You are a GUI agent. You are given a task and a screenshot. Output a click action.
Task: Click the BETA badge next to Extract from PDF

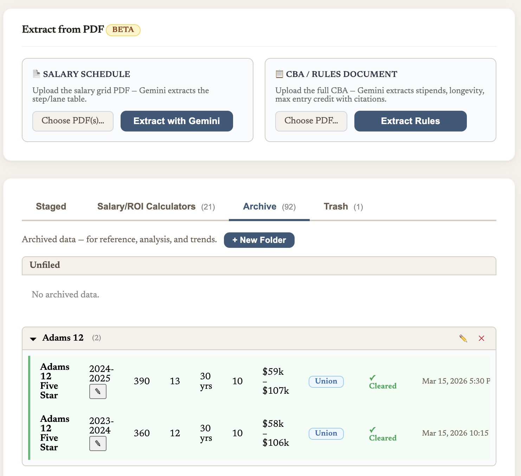(123, 30)
